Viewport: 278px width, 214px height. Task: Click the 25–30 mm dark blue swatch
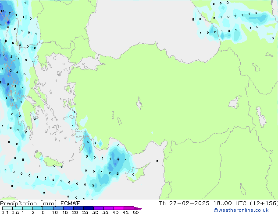pos(89,208)
